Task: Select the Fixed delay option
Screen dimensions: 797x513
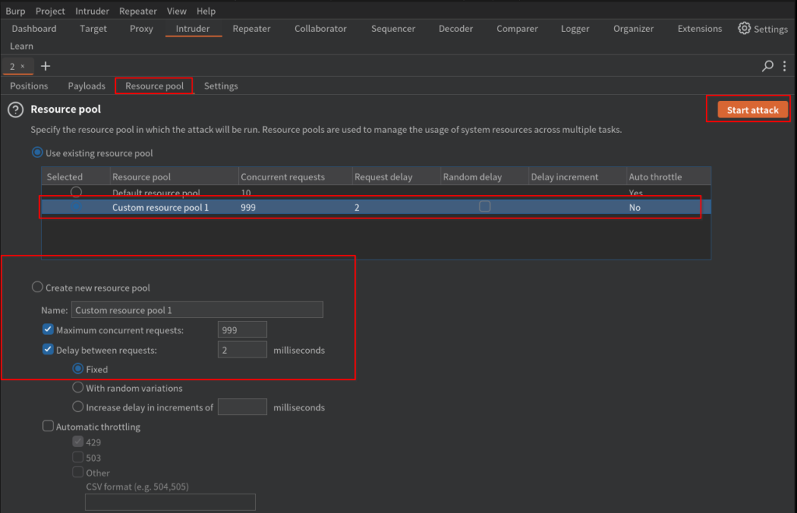Action: [78, 369]
